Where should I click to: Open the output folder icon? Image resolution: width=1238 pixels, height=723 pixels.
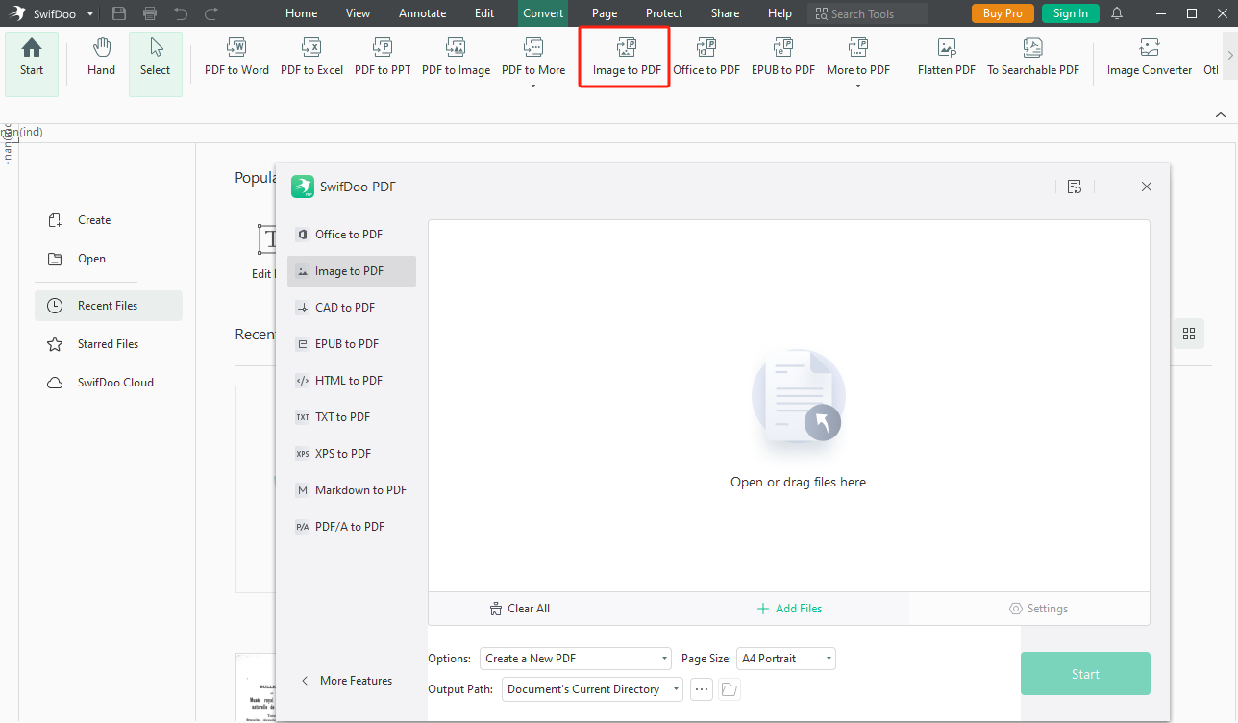730,689
